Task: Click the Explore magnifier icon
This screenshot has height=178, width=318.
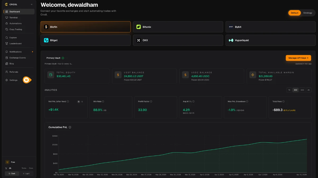Action: click(x=7, y=37)
